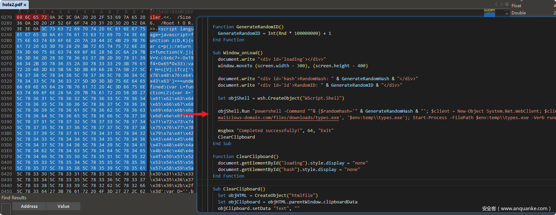Click the 'Set objShell = wsh.CreateObject' line
The image size is (556, 215).
[x=281, y=98]
